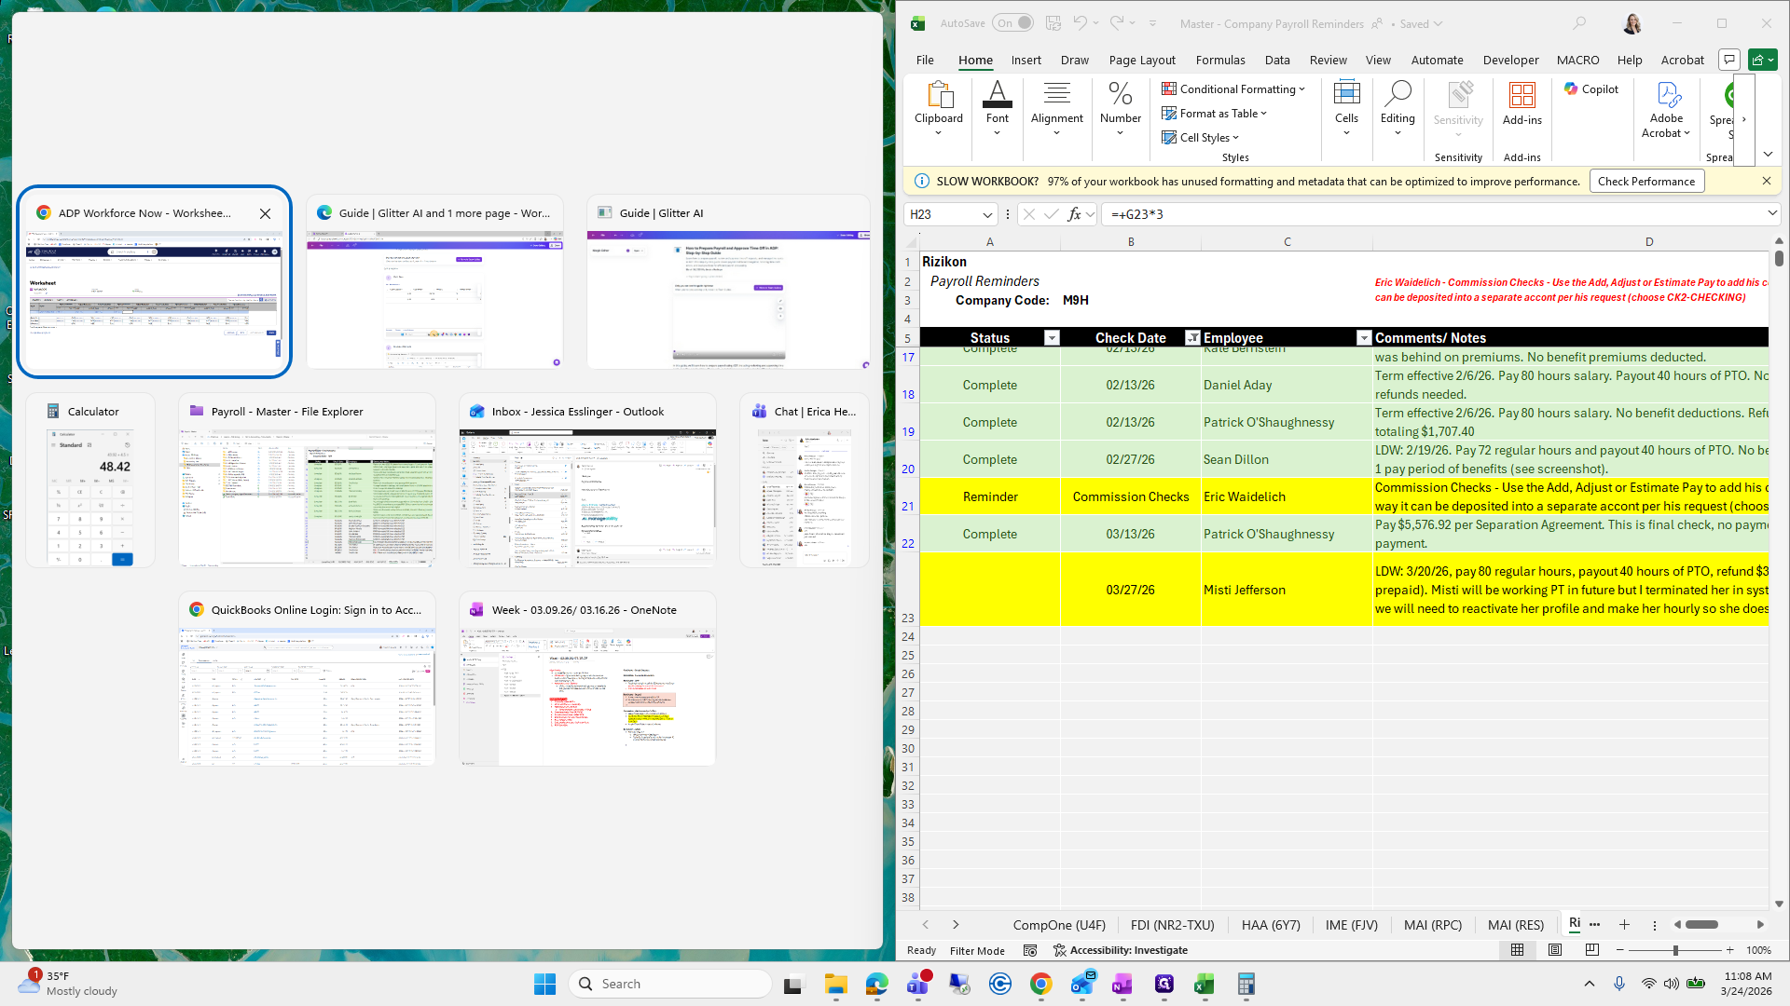Click the Check Performance button
1790x1006 pixels.
click(1645, 182)
